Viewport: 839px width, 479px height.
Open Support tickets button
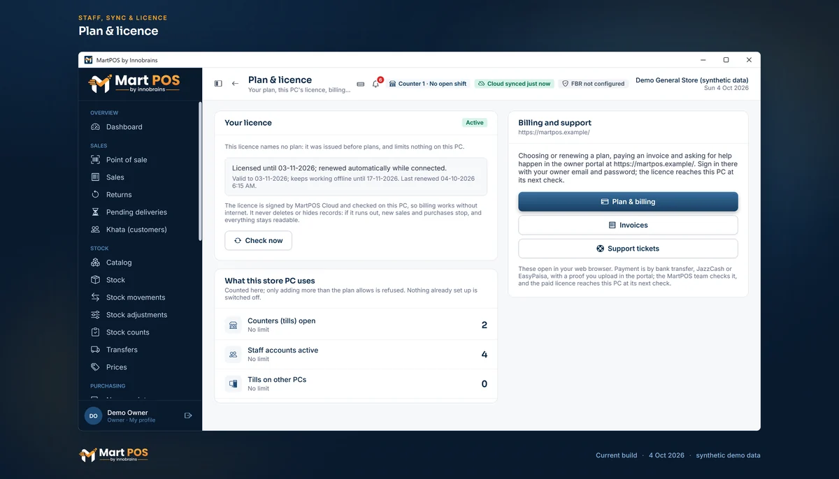point(628,249)
